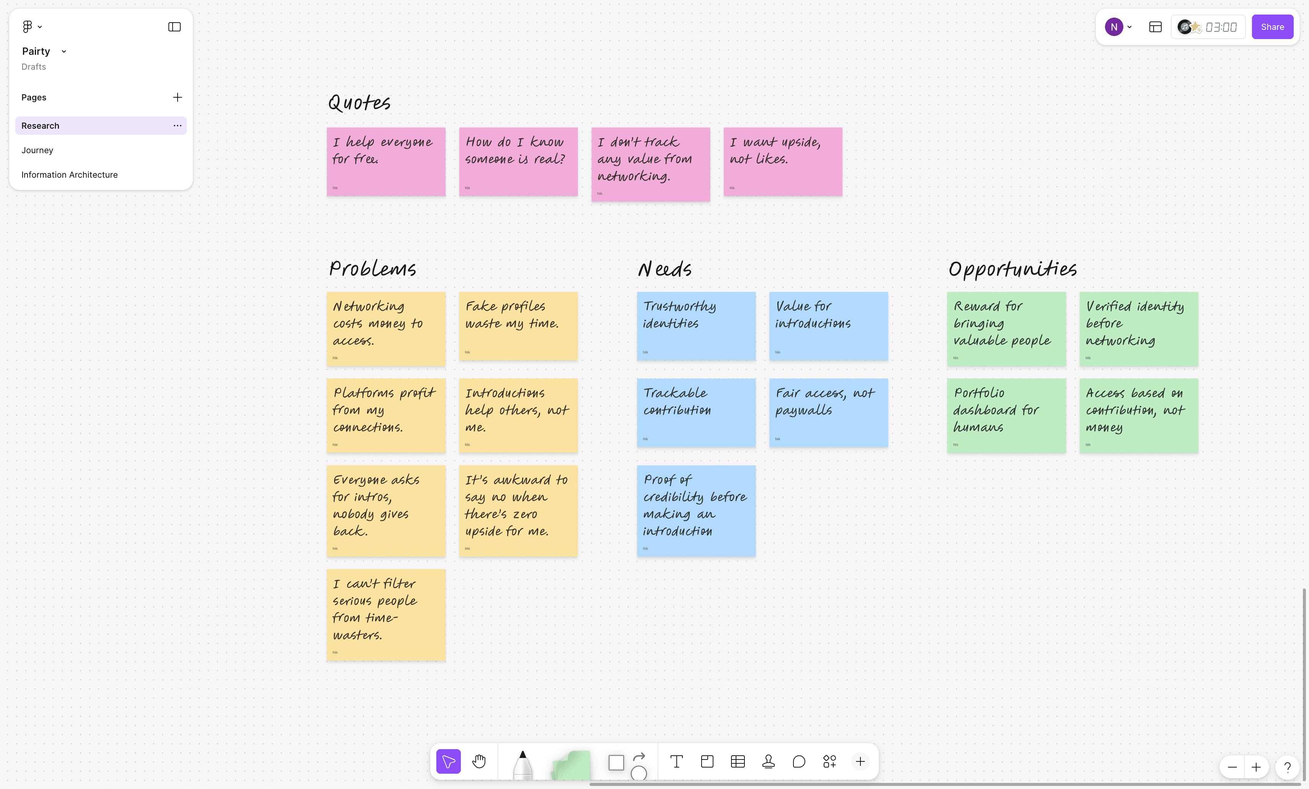Insert a table from the toolbar
The width and height of the screenshot is (1309, 789).
(x=738, y=761)
